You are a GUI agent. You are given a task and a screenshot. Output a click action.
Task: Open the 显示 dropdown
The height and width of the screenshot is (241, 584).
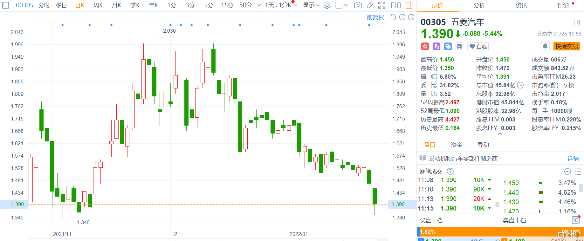click(311, 5)
